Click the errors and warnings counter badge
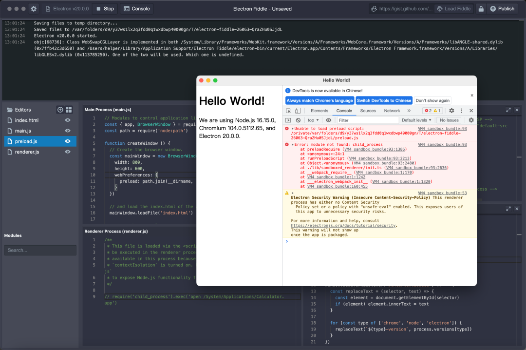Viewport: 526px width, 350px height. tap(433, 111)
